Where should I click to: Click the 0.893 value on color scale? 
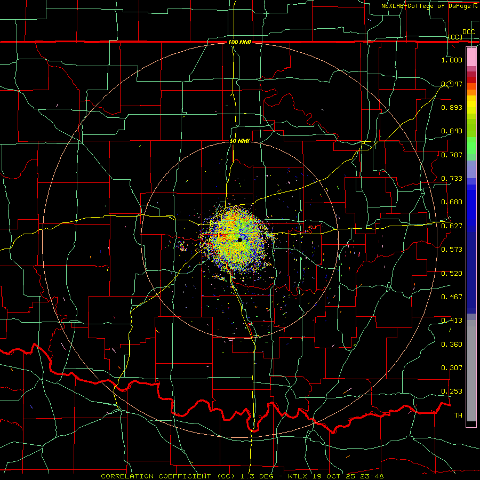click(452, 107)
